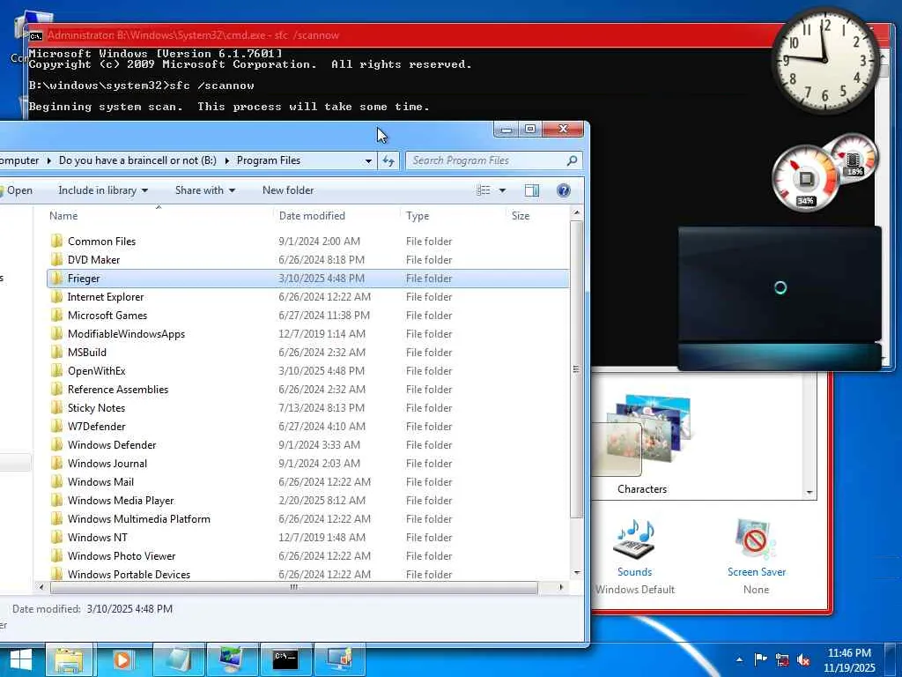Open the Start menu button
The image size is (902, 677).
(20, 659)
